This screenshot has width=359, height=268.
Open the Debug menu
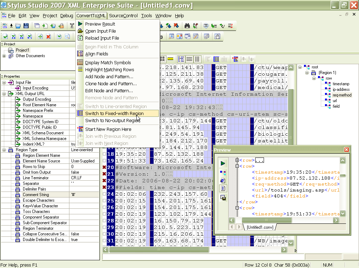click(67, 15)
